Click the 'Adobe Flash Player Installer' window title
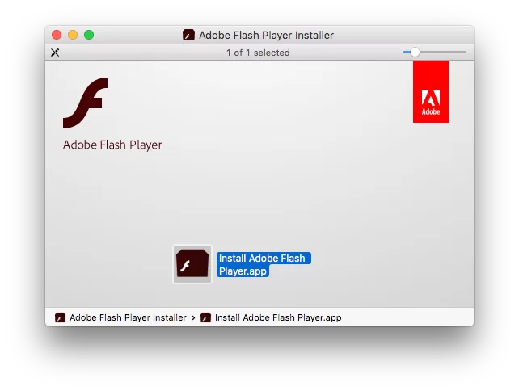Screen dimensions: 519x391 tap(267, 35)
